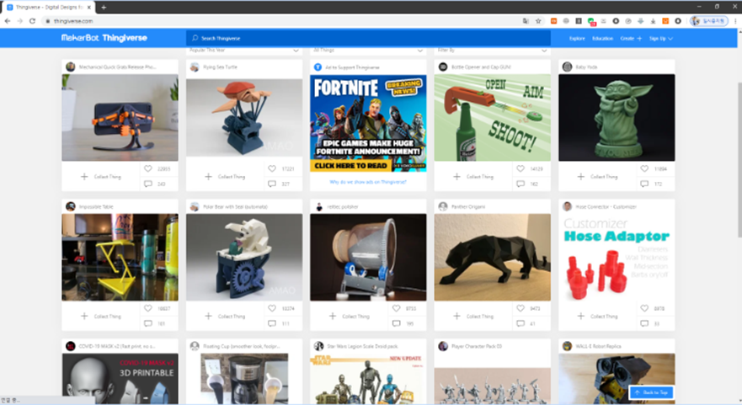Click the Back to Top button
The height and width of the screenshot is (405, 742).
pyautogui.click(x=651, y=392)
